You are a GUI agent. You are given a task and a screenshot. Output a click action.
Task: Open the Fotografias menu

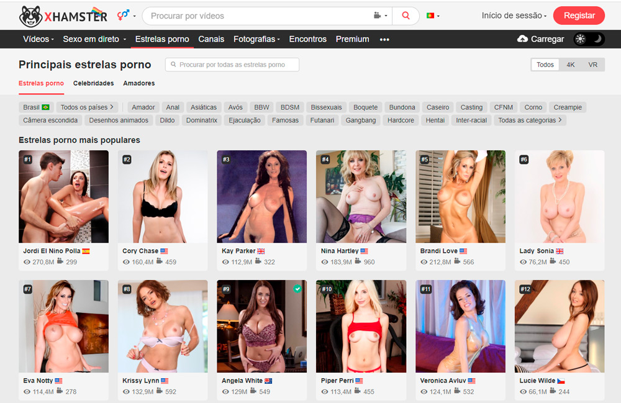(256, 39)
